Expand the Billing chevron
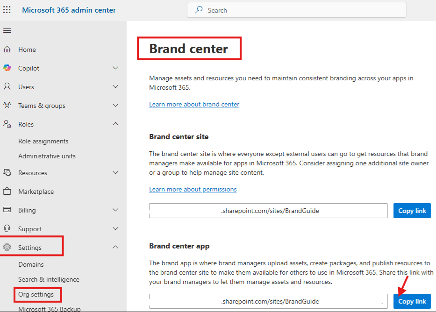This screenshot has height=312, width=436. [x=115, y=210]
